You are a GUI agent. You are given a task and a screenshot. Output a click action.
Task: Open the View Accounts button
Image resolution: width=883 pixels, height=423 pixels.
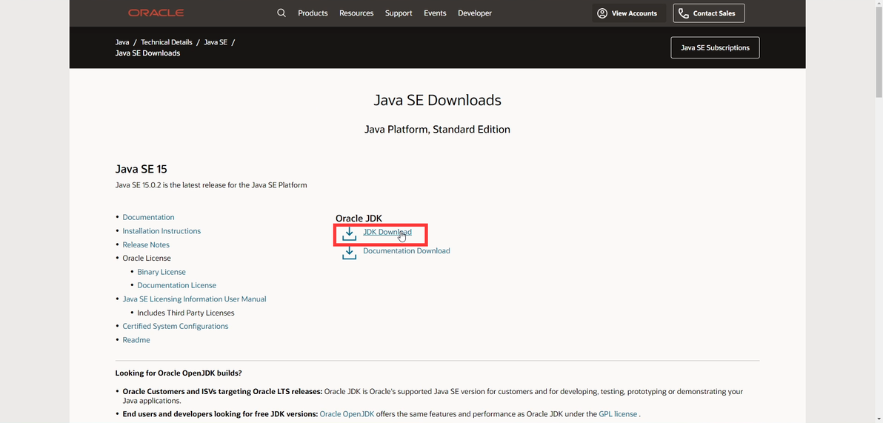[x=627, y=13]
